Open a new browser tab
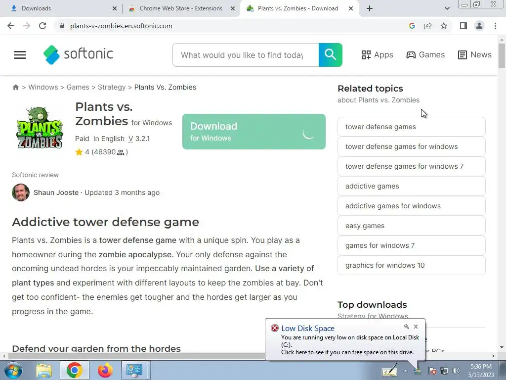Image resolution: width=506 pixels, height=380 pixels. point(370,8)
